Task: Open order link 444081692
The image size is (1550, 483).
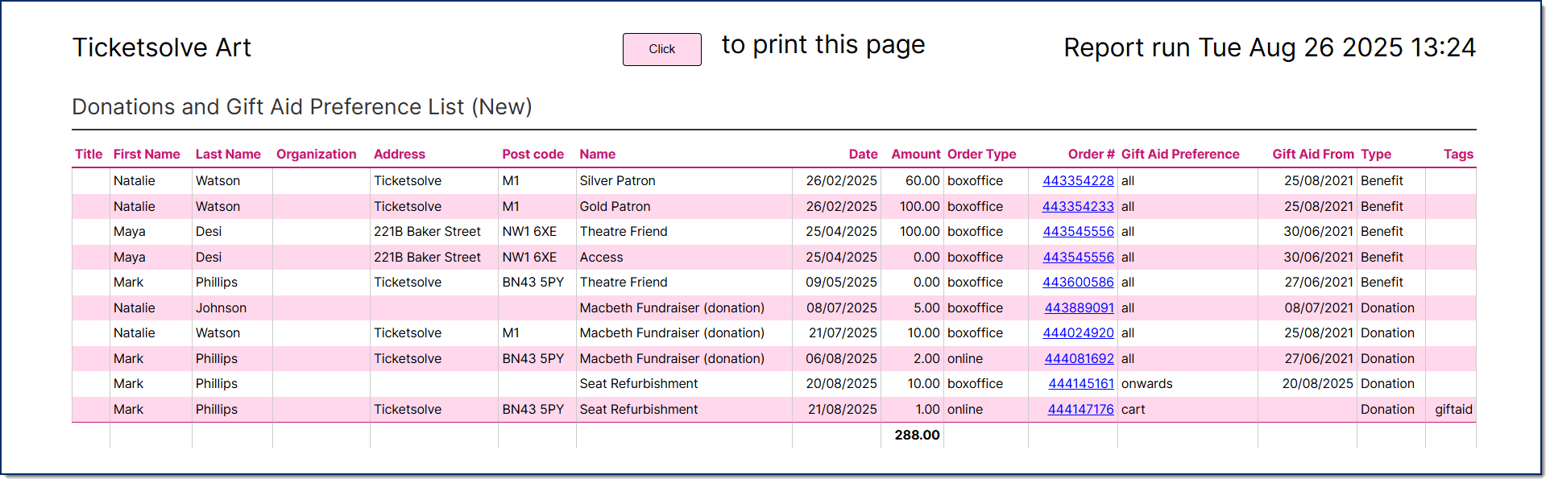Action: pyautogui.click(x=1080, y=359)
